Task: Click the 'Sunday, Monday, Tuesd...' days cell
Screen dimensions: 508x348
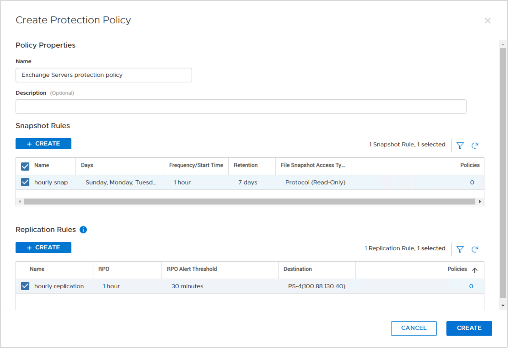Action: coord(121,182)
